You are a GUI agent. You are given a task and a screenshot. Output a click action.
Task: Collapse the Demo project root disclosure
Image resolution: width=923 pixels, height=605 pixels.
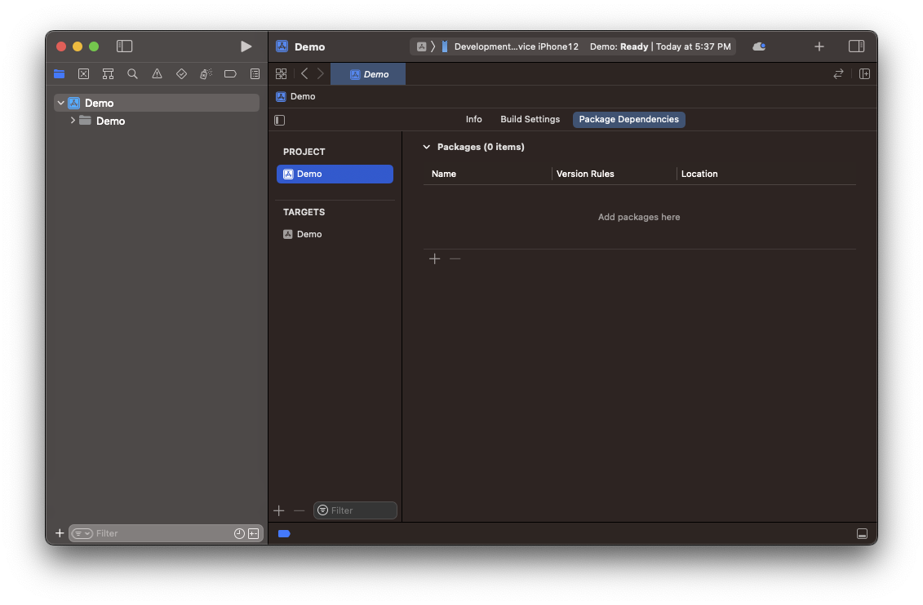(x=60, y=103)
